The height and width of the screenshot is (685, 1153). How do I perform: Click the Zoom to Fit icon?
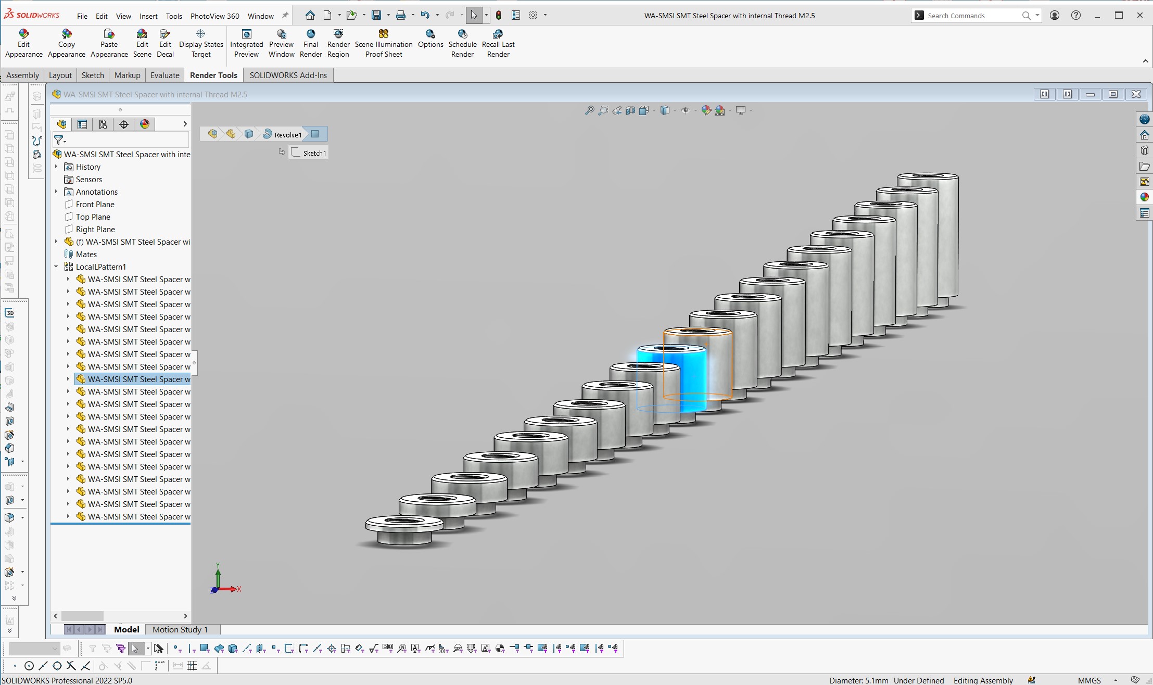pos(589,110)
